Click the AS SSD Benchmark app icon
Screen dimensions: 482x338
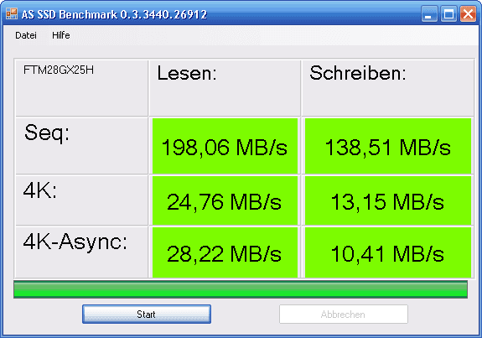click(12, 13)
